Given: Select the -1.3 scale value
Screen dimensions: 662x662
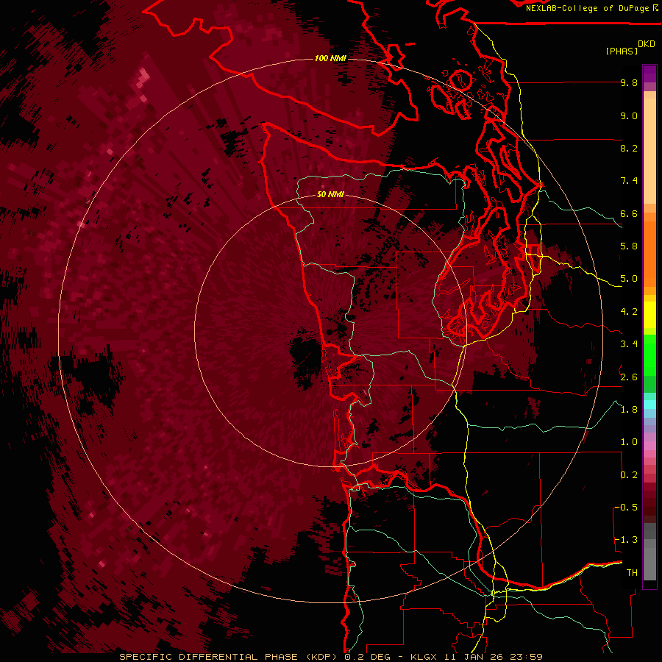Looking at the screenshot, I should (x=626, y=540).
